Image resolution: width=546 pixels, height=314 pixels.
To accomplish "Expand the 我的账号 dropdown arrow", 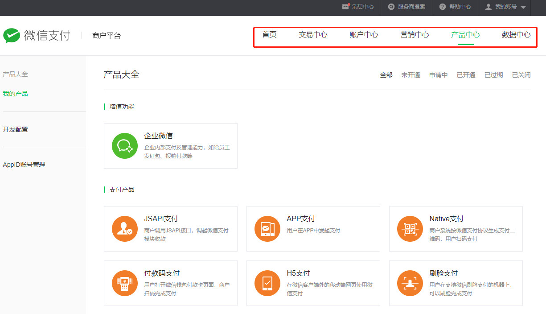I will coord(523,7).
